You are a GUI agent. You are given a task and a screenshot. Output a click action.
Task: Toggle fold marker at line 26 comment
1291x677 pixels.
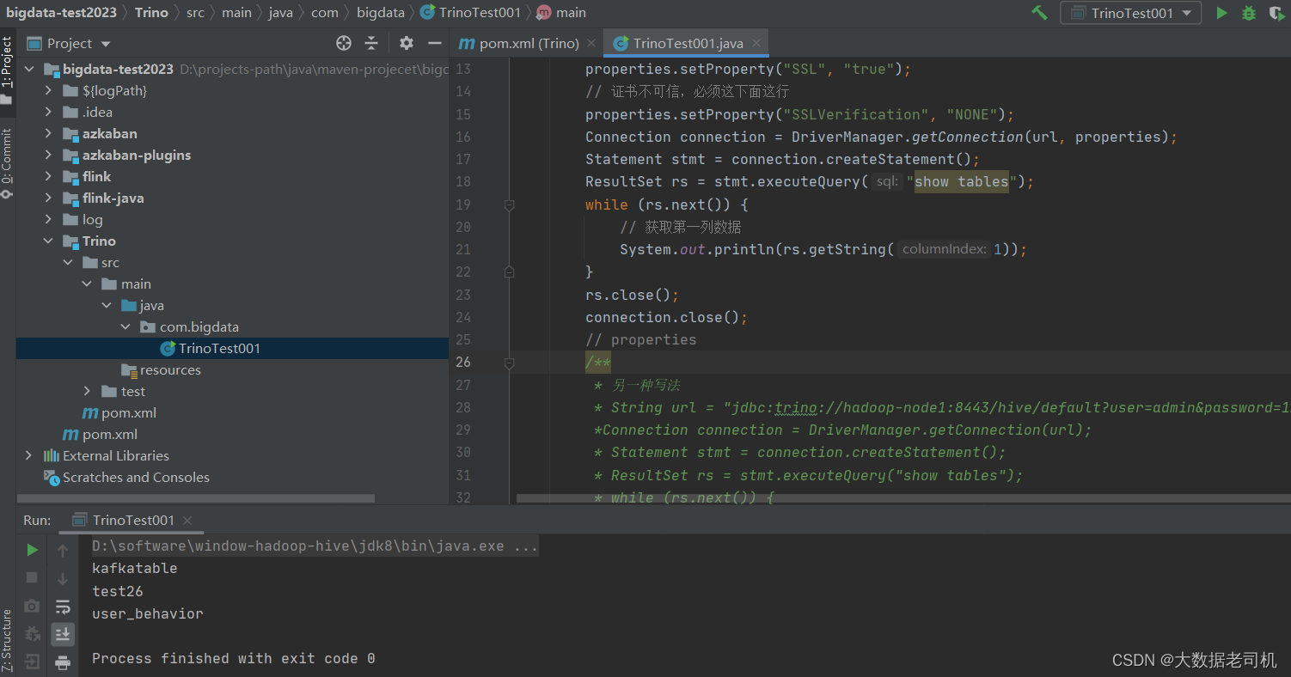tap(509, 363)
